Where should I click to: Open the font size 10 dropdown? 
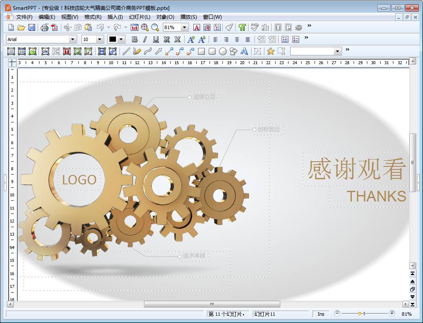[x=99, y=39]
